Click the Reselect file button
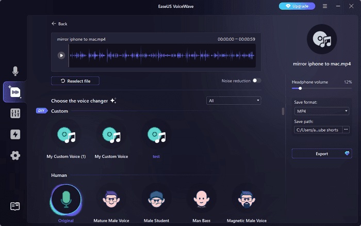 coord(75,81)
